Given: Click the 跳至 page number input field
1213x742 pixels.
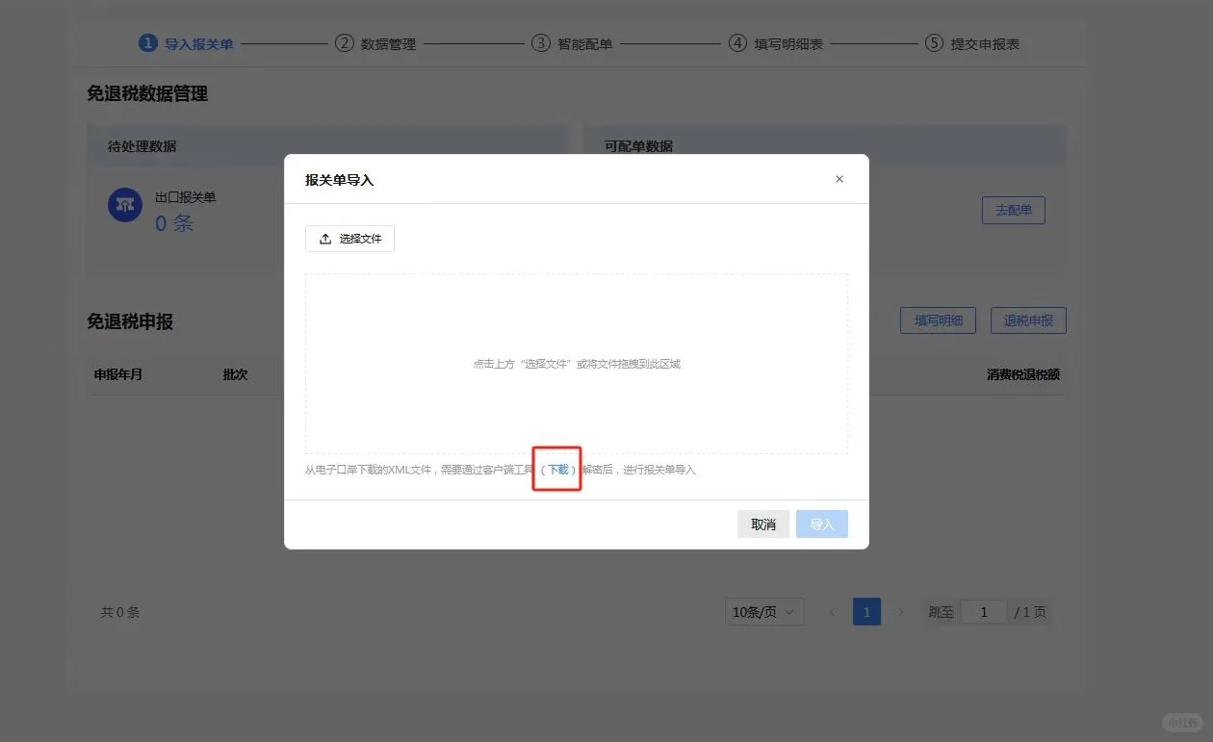Looking at the screenshot, I should (x=984, y=611).
